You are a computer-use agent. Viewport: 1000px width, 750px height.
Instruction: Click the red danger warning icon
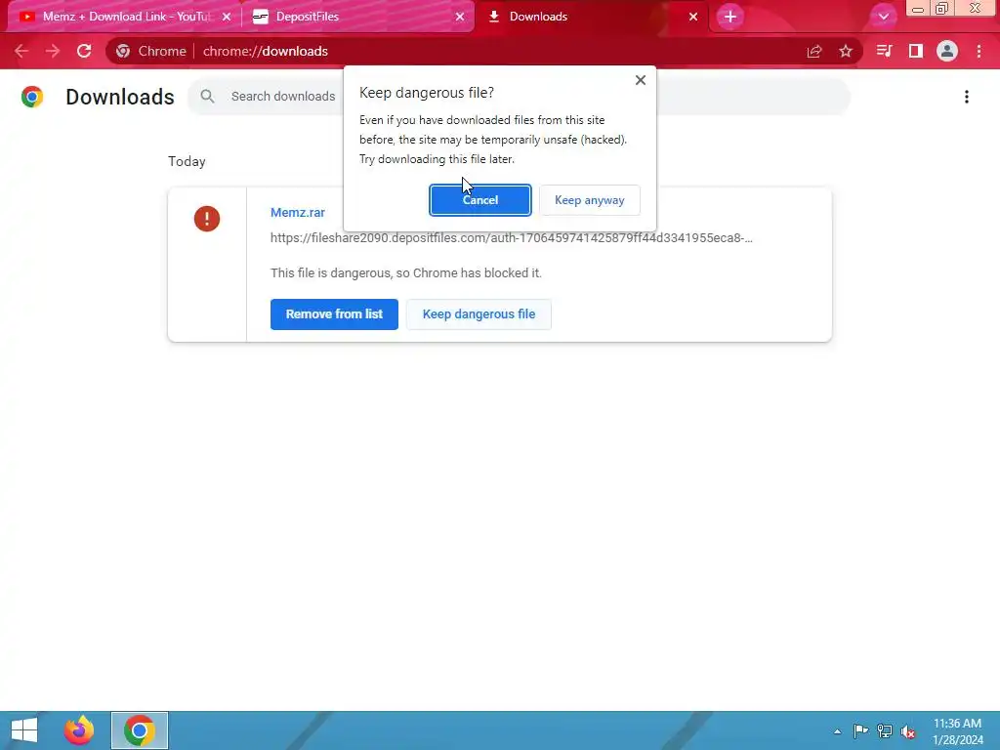[207, 219]
